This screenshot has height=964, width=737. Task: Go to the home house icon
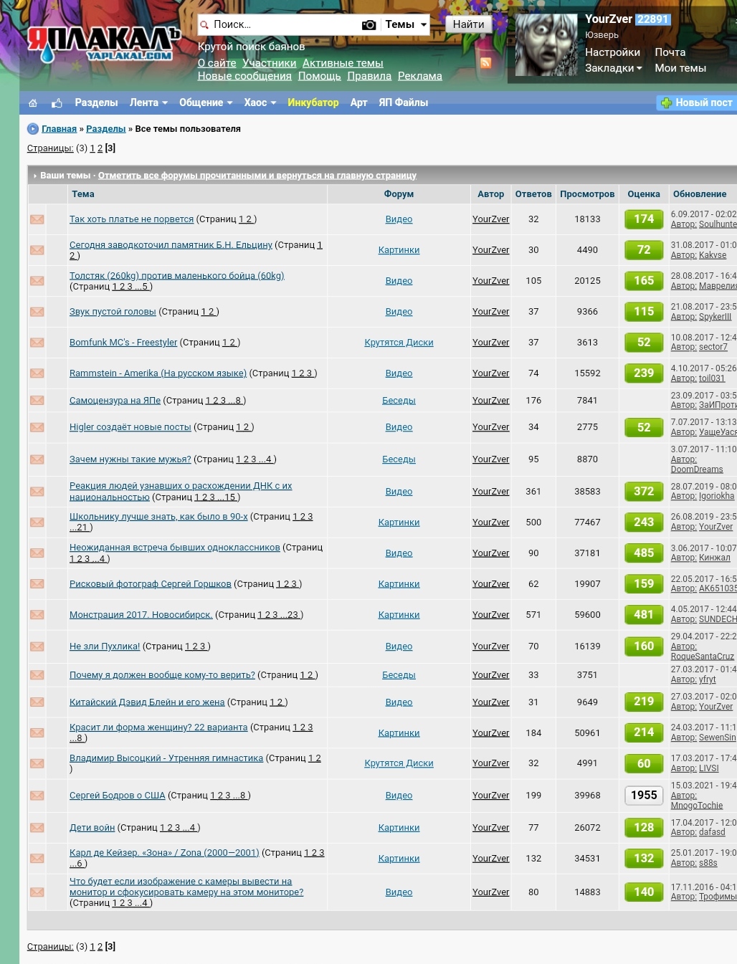tap(33, 103)
